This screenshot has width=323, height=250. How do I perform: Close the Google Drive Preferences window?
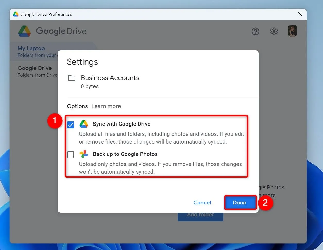300,14
